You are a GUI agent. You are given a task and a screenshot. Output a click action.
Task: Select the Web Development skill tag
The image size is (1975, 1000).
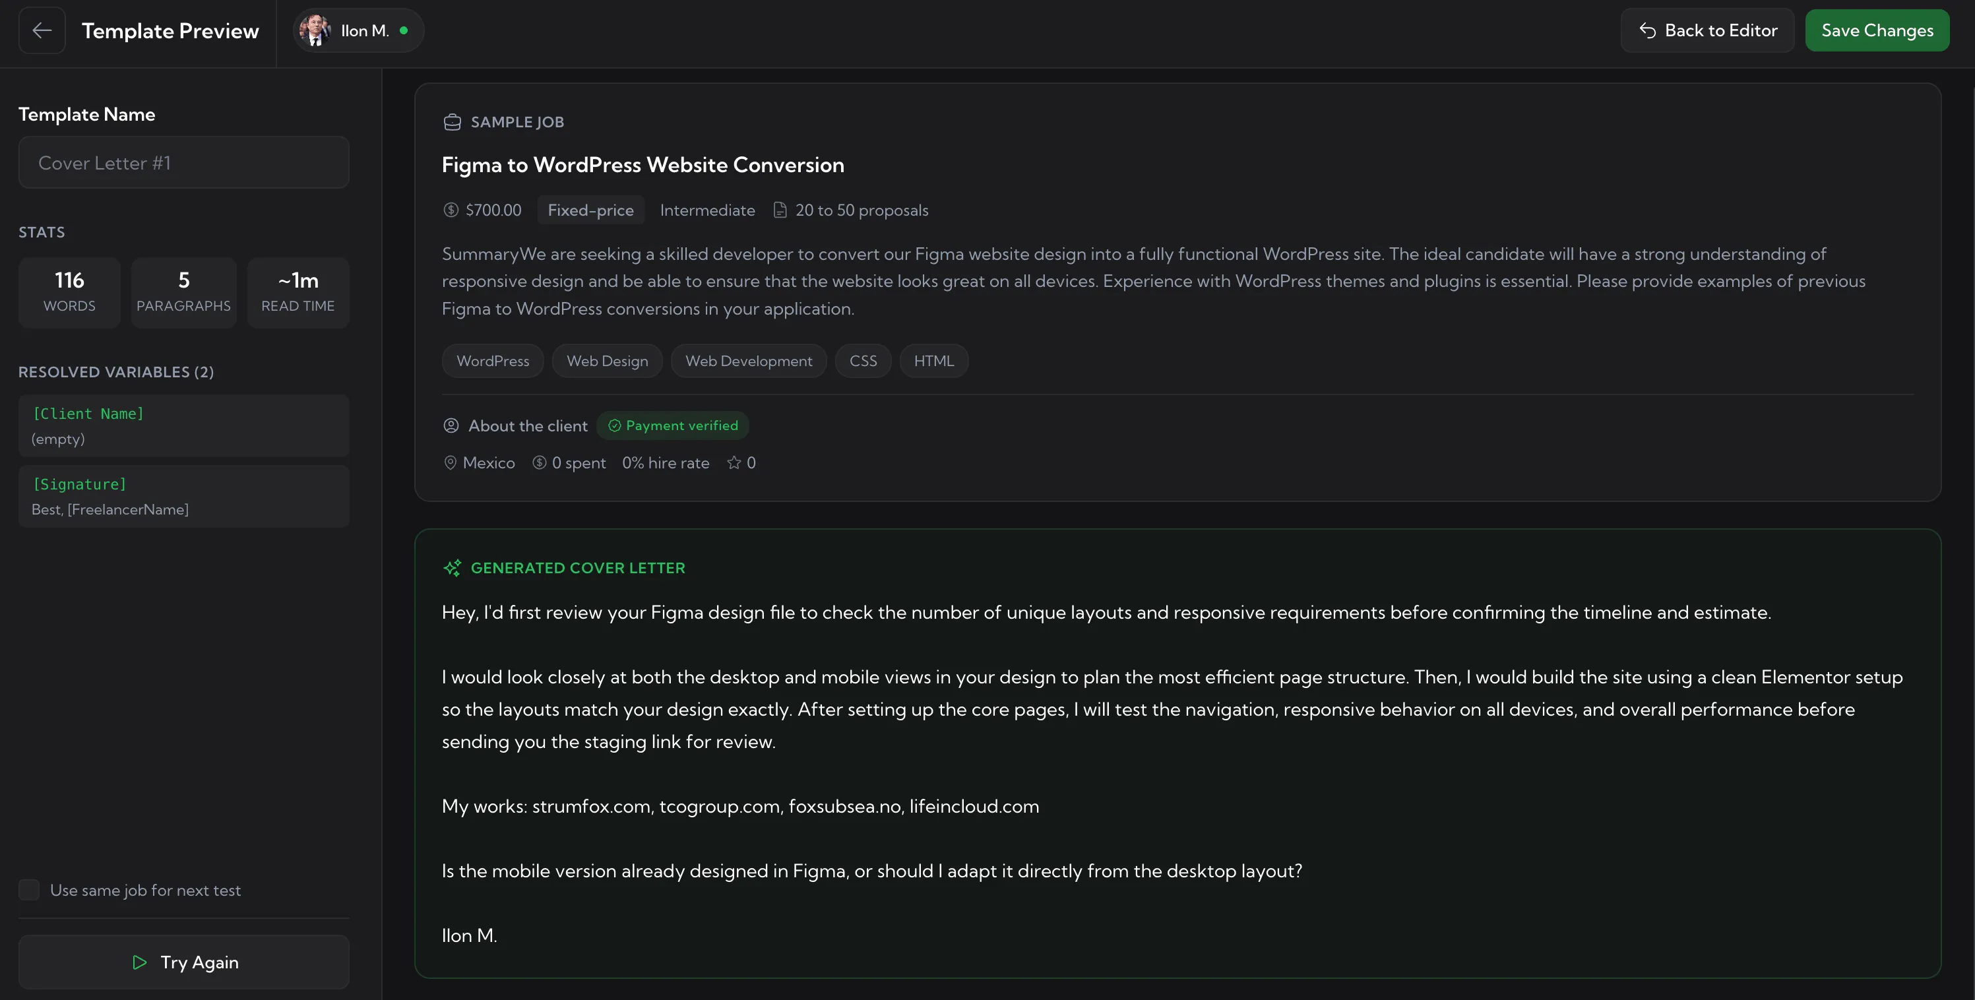click(x=748, y=360)
